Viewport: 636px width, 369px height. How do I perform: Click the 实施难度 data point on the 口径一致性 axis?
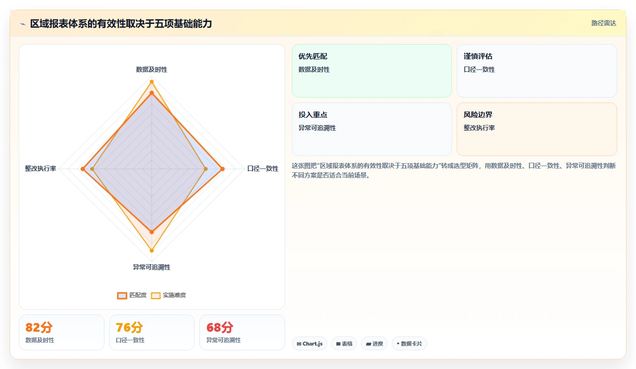pyautogui.click(x=206, y=168)
